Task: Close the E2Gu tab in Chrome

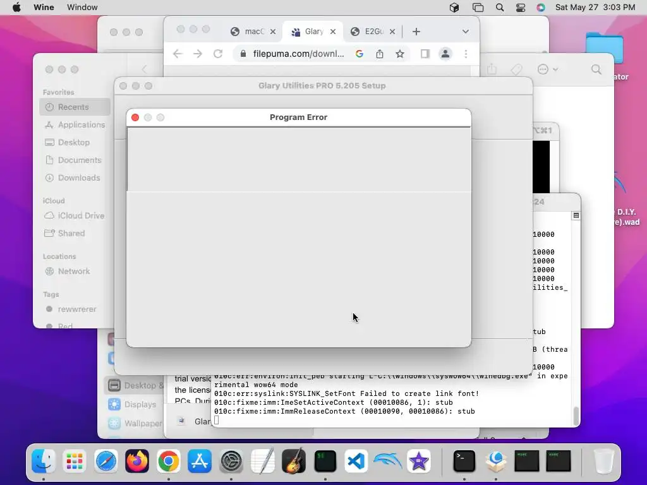Action: [x=392, y=32]
